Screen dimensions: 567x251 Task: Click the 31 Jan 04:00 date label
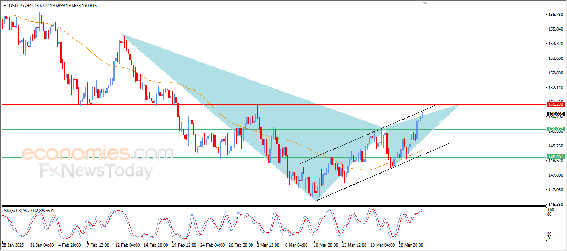(x=41, y=245)
